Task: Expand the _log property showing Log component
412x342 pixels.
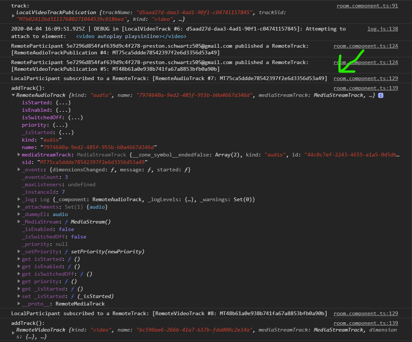Action: (19, 199)
